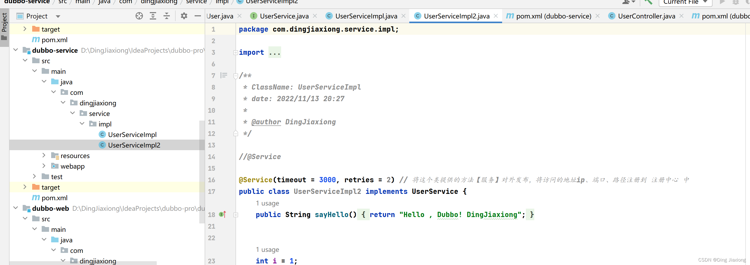Screen dimensions: 750x265
Task: Click line number 14 in the gutter
Action: pyautogui.click(x=212, y=156)
